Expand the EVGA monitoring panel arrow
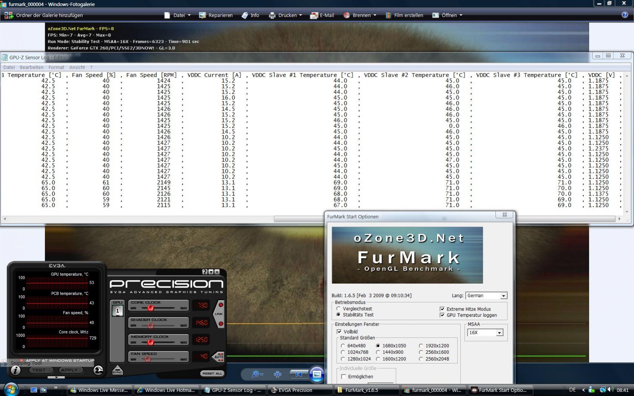The width and height of the screenshot is (634, 396). tap(56, 377)
